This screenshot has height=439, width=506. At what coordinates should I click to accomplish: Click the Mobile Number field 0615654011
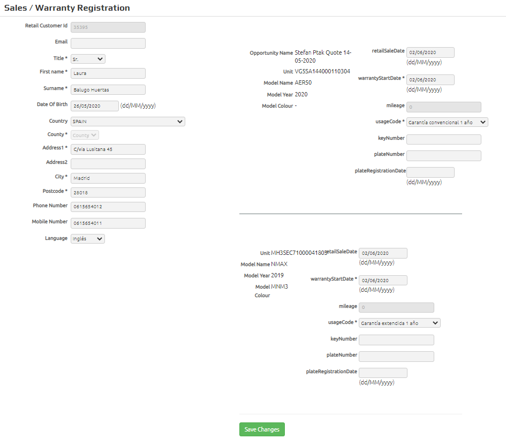click(108, 223)
